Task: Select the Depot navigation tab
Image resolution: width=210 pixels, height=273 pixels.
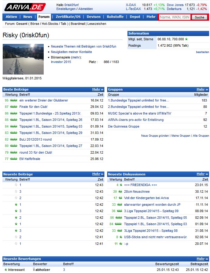Action: [x=135, y=17]
